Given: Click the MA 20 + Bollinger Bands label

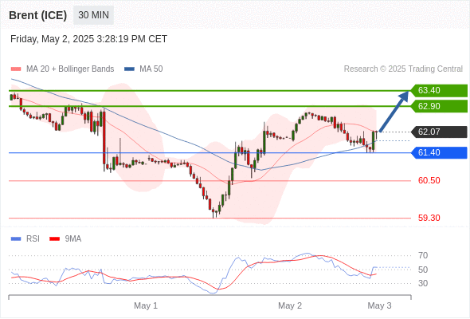Looking at the screenshot, I should coord(70,69).
